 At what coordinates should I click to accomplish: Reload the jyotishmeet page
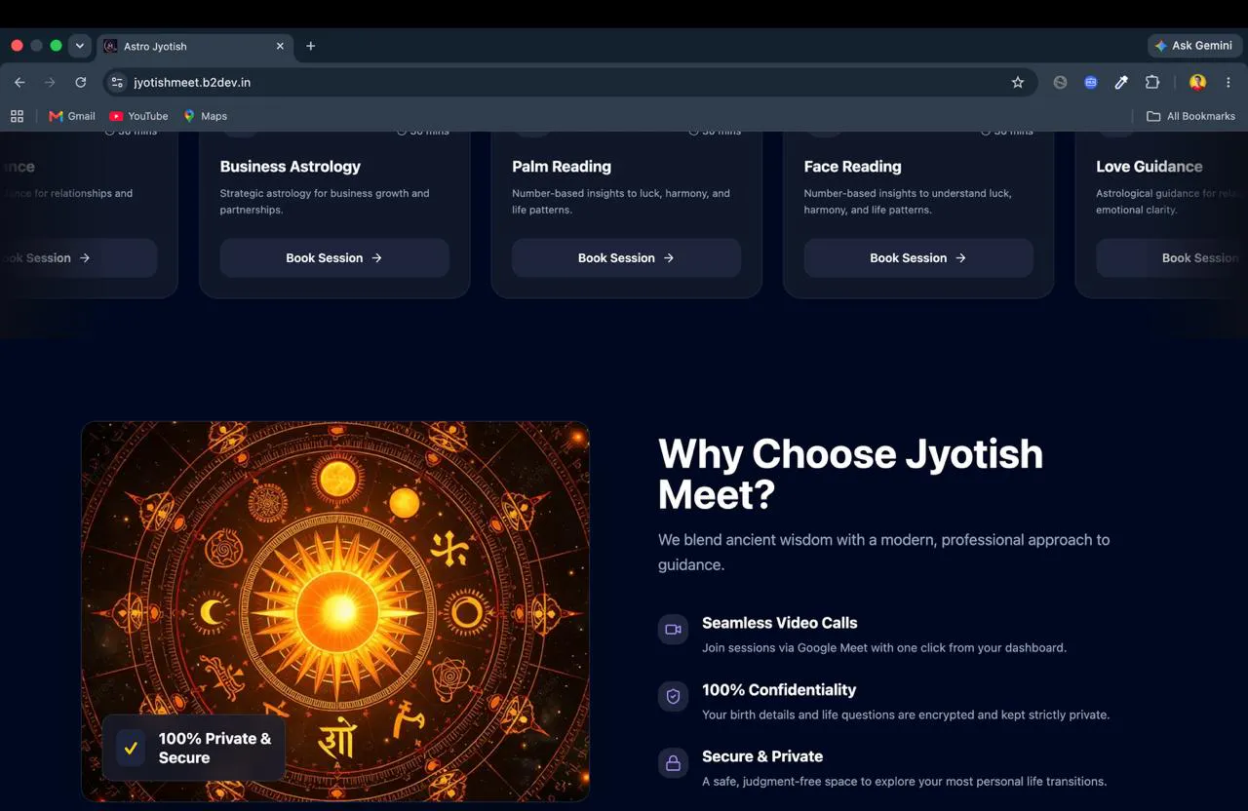(81, 83)
